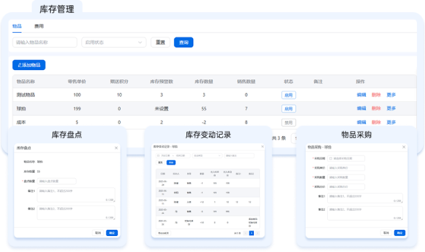Delete the 球拍 row via 删除
Image resolution: width=425 pixels, height=252 pixels.
tap(376, 108)
